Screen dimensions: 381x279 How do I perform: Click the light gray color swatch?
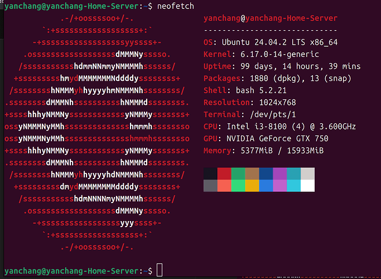point(307,174)
